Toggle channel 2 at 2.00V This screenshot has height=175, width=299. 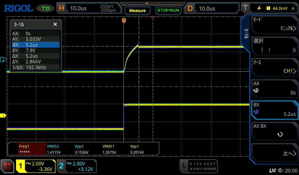point(77,166)
